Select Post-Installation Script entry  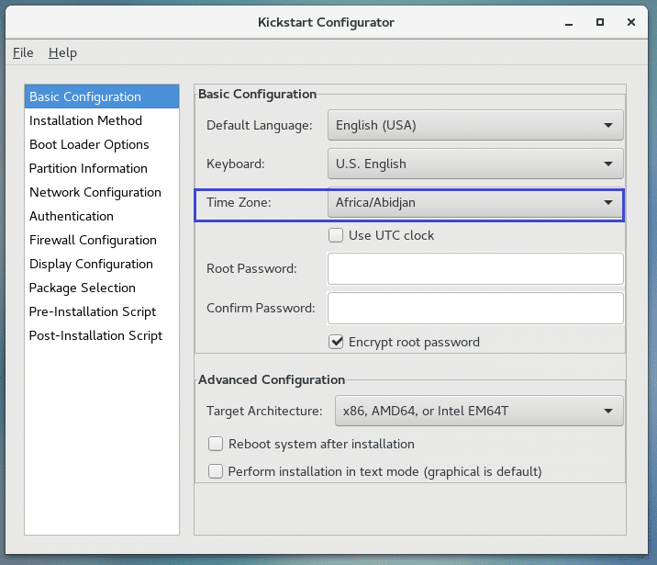click(95, 335)
